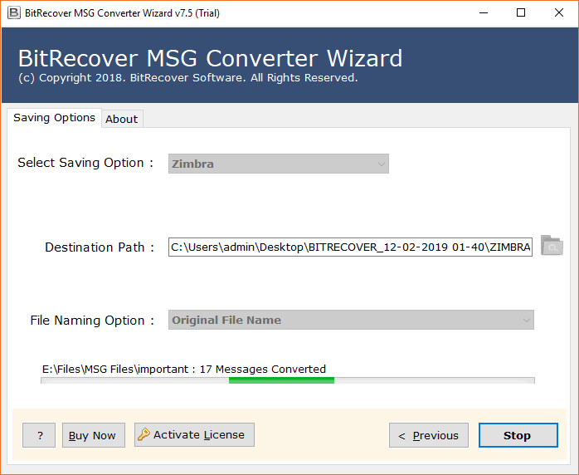Click the BitRecover MSG Converter Wizard heading
The height and width of the screenshot is (475, 579).
(210, 58)
